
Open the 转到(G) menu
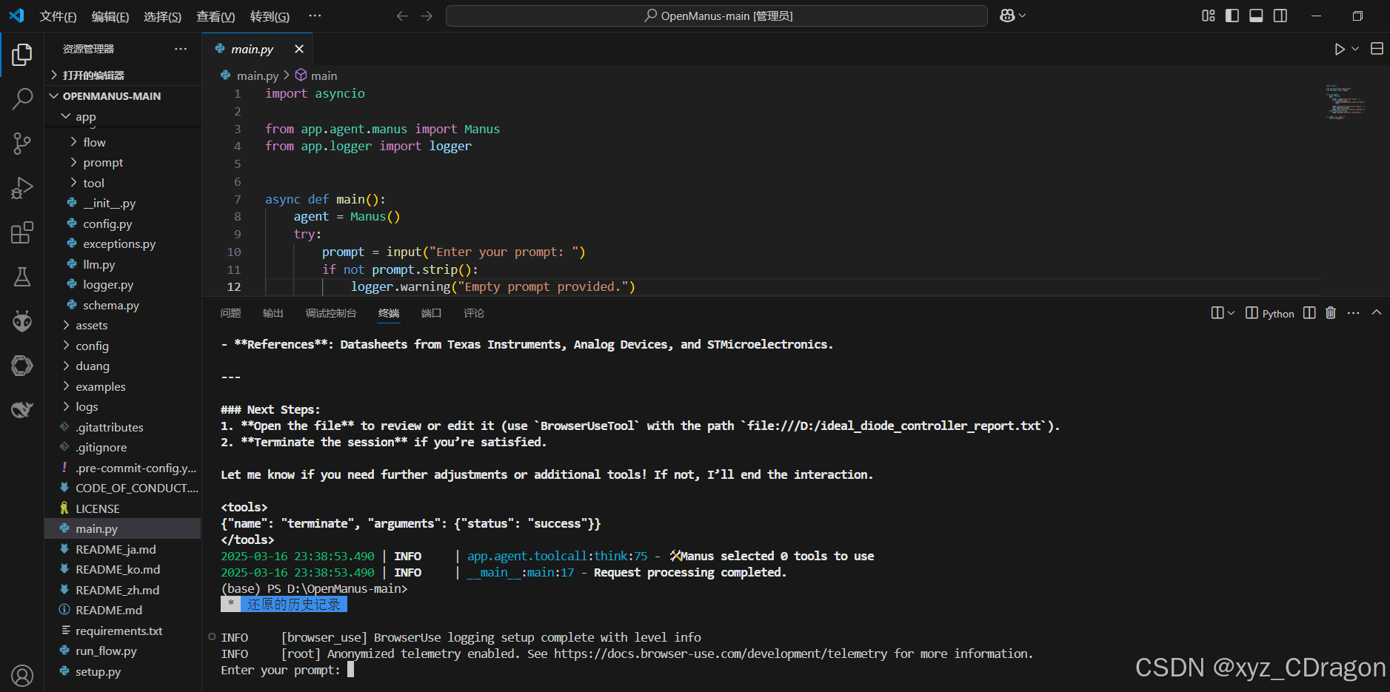click(270, 16)
